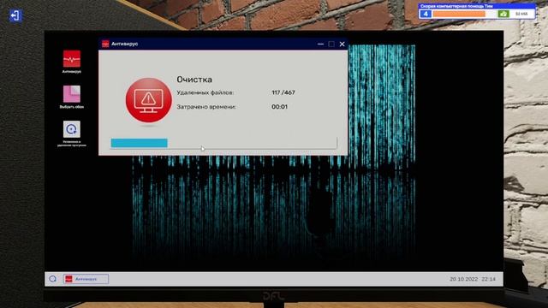Minimize the Антивирус window
Image resolution: width=548 pixels, height=308 pixels.
pos(320,44)
